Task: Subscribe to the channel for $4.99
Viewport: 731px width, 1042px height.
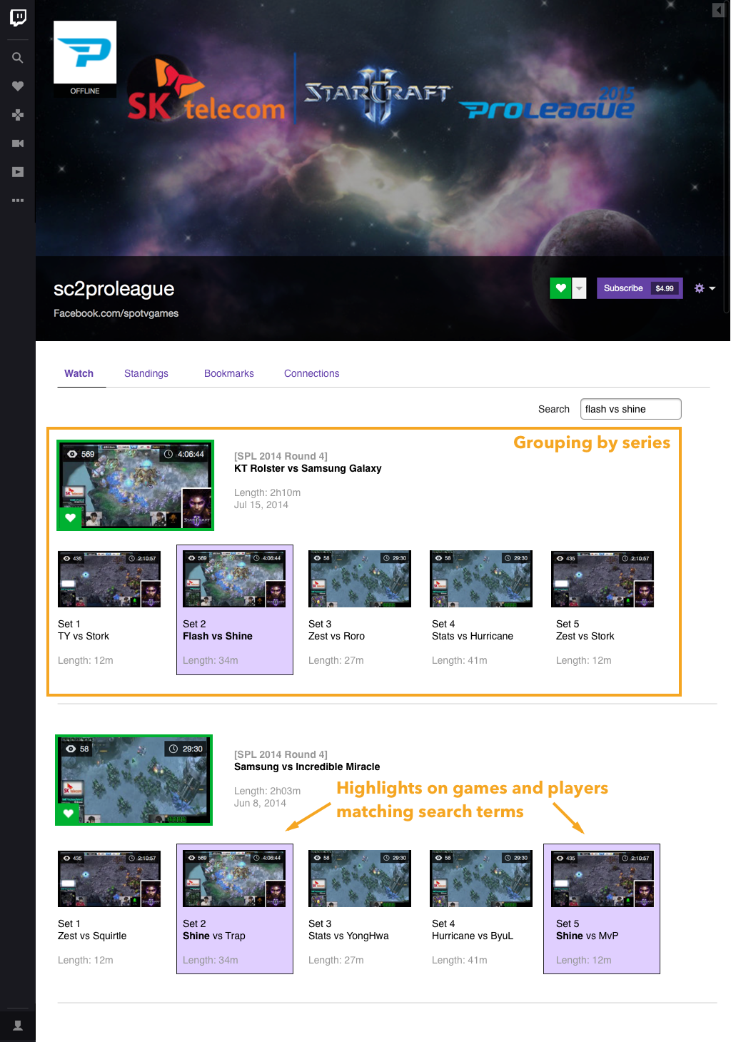Action: point(640,288)
